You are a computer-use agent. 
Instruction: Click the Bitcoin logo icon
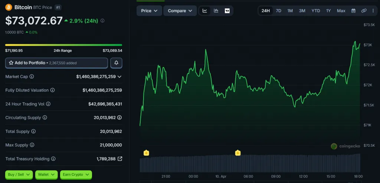9,7
